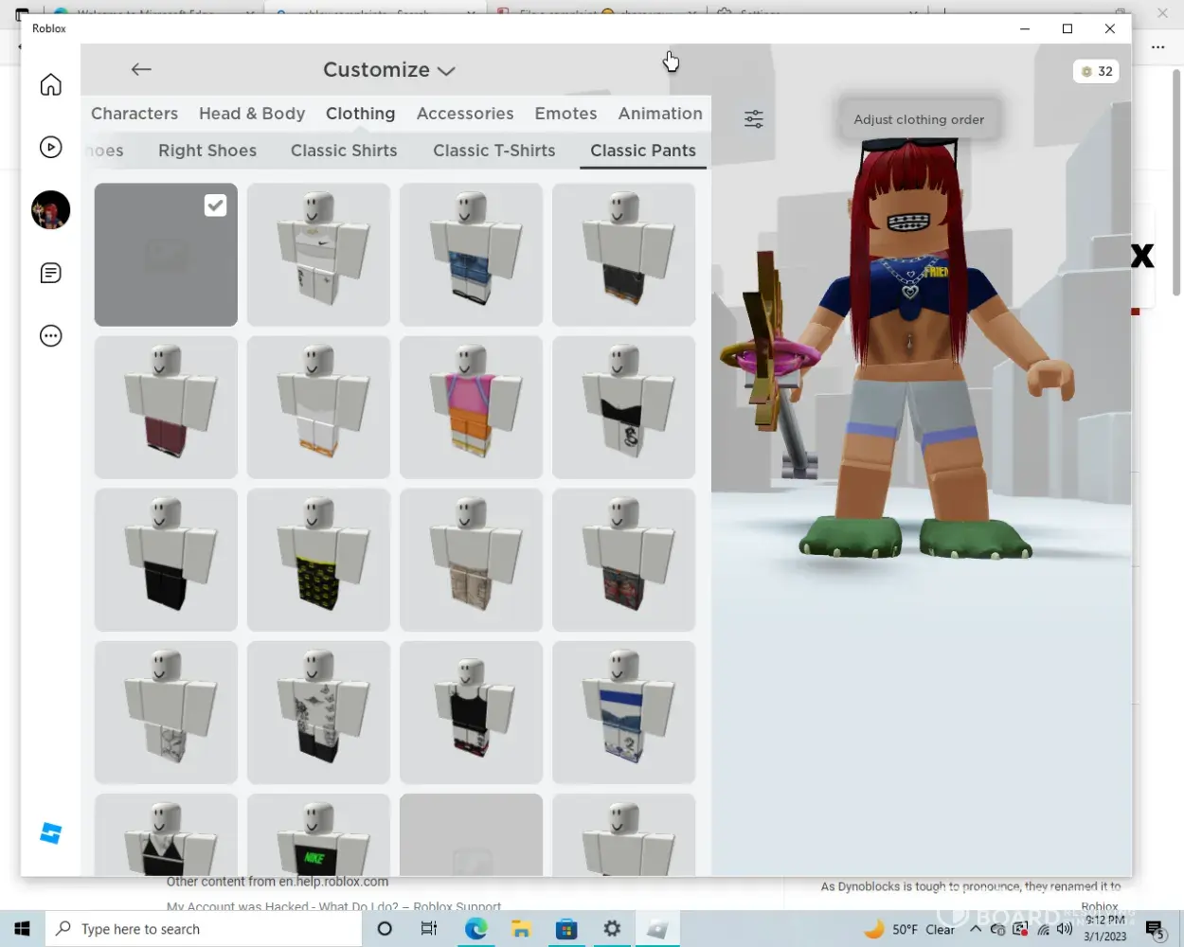1184x947 pixels.
Task: Open Cortana circle icon on taskbar
Action: [385, 929]
